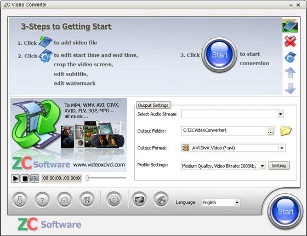Open the output folder with the yellow folder icon
The width and height of the screenshot is (307, 236).
click(x=286, y=131)
